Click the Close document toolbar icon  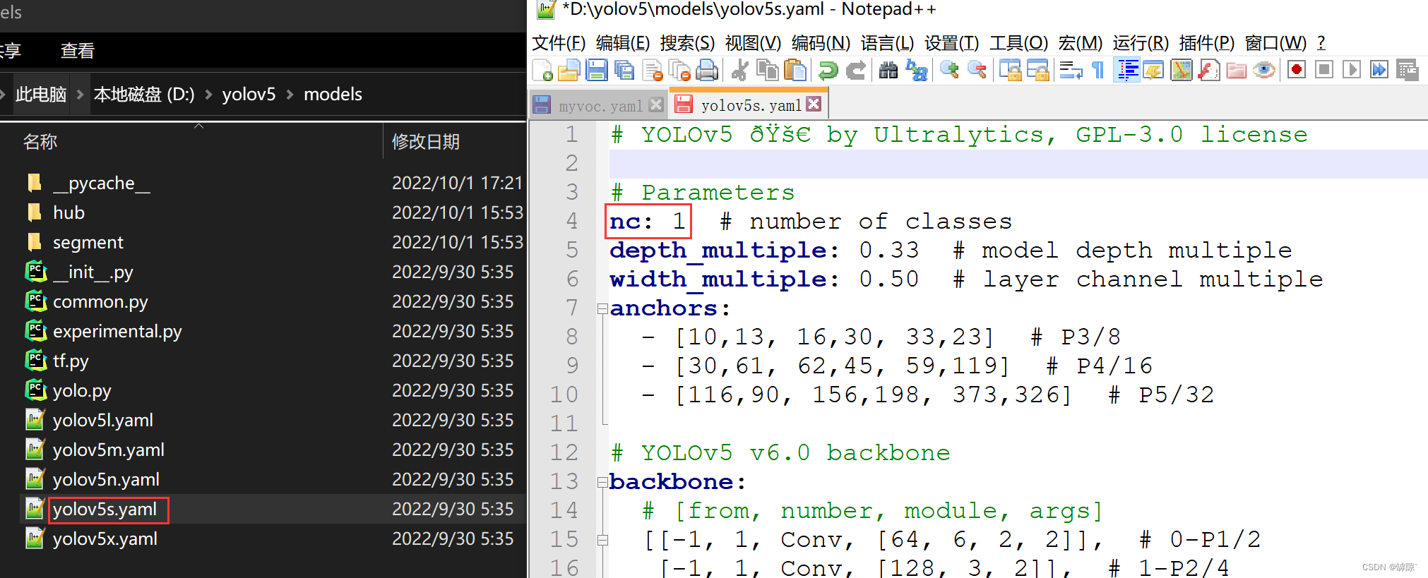tap(653, 70)
